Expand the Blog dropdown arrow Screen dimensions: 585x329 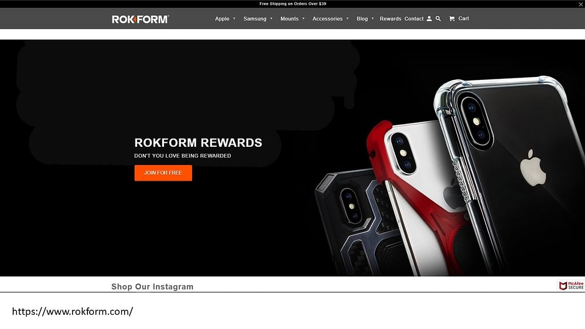click(372, 19)
